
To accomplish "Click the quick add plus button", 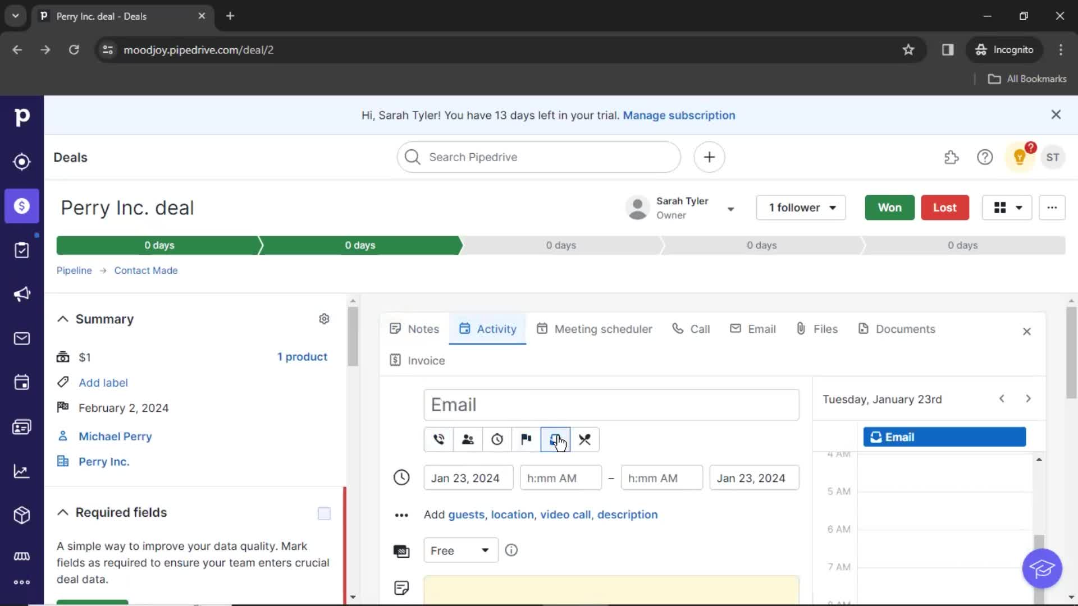I will [x=709, y=157].
